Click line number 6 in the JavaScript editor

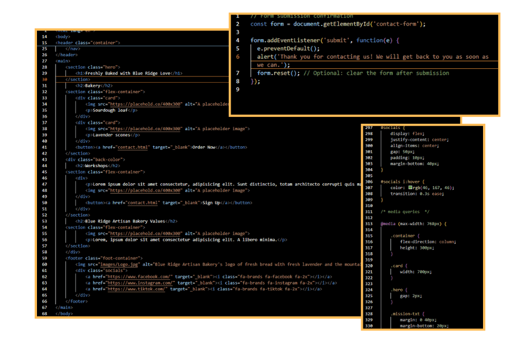[237, 57]
